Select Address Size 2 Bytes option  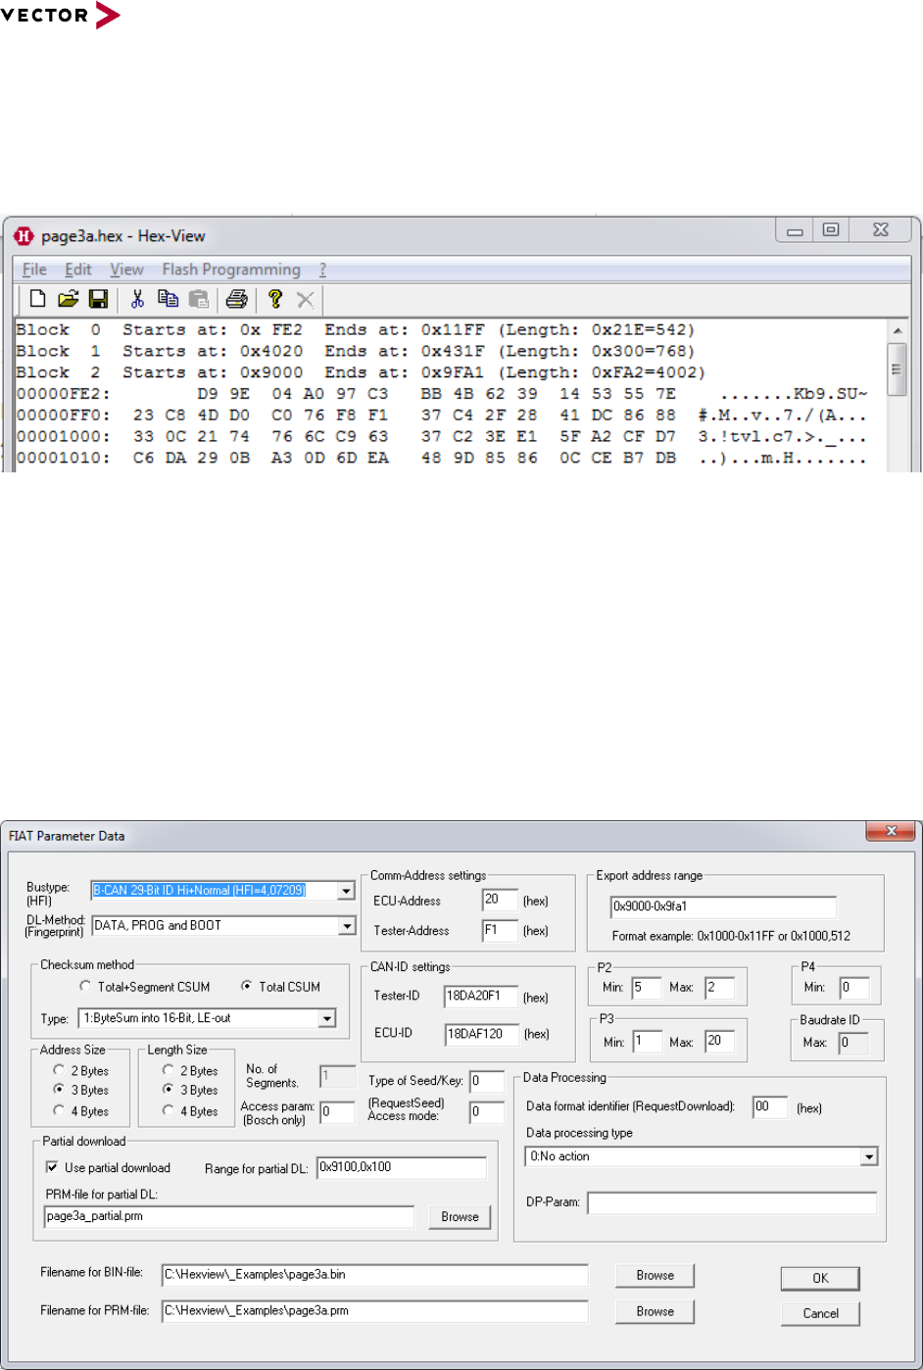(59, 1071)
